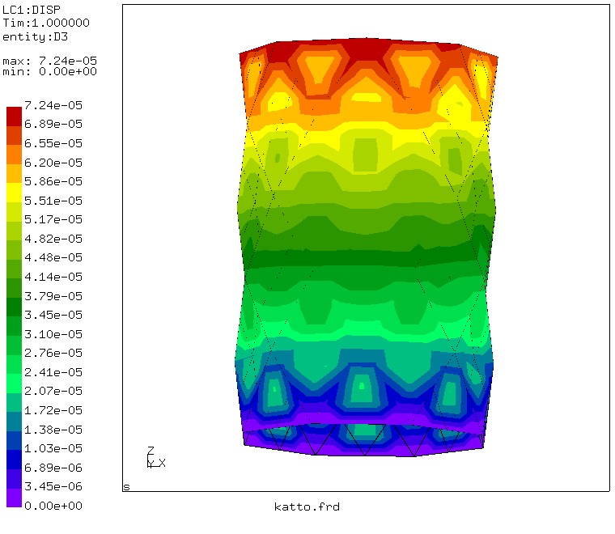The image size is (615, 534).
Task: Click the 3.79e-05 legend value label
Action: 53,295
